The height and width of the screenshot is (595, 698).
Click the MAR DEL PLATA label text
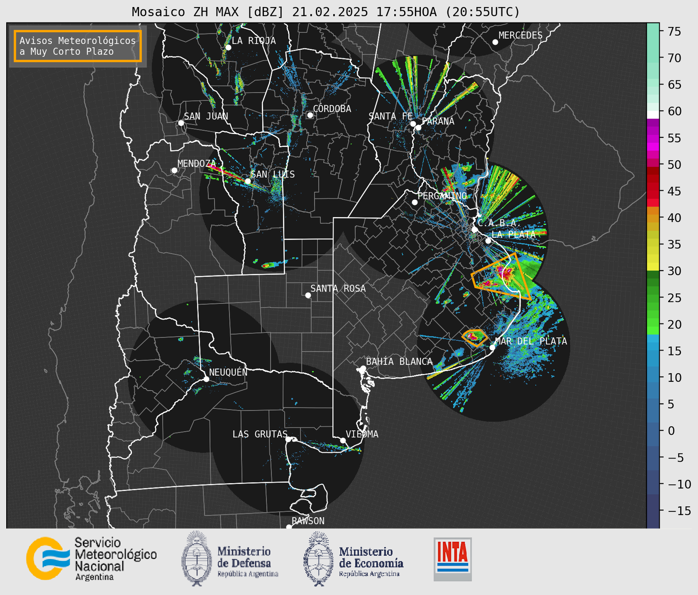pos(531,341)
